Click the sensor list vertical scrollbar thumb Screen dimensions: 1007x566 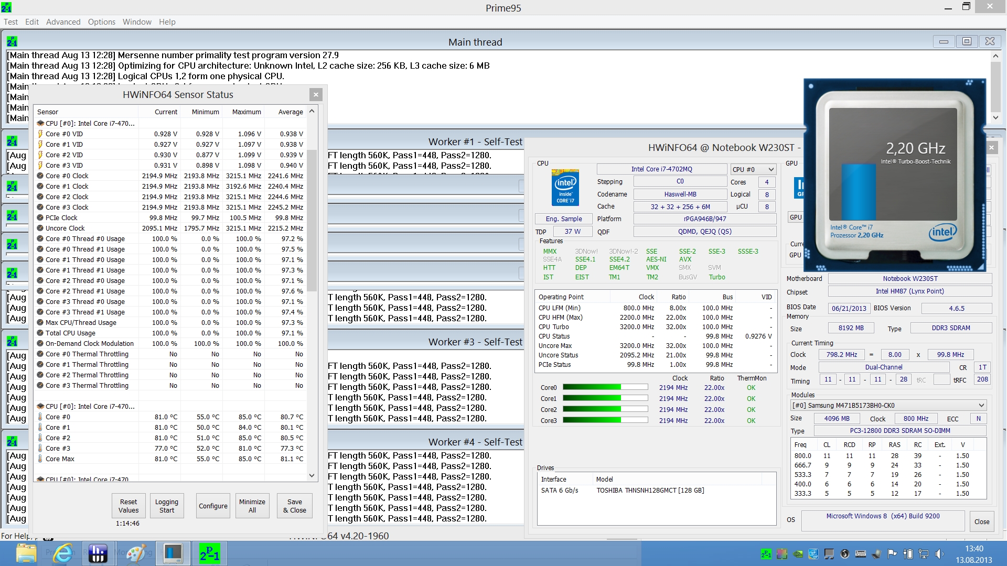tap(312, 220)
